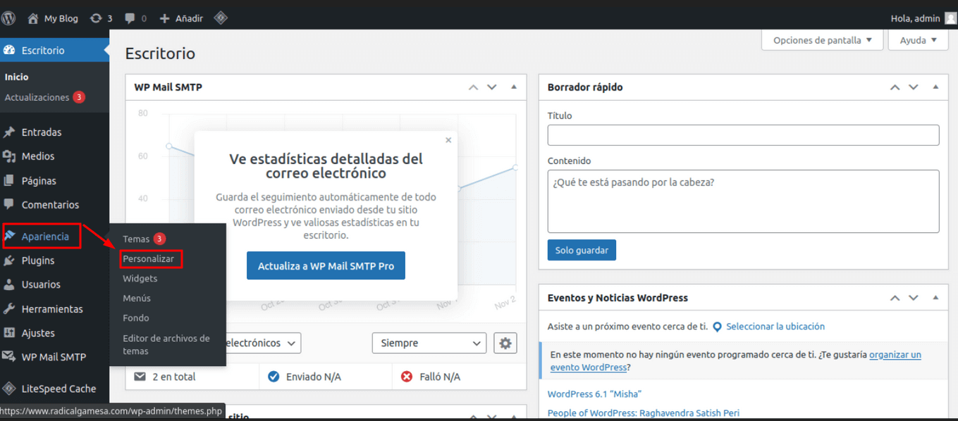Open Menús in Apariencia submenu
The width and height of the screenshot is (958, 421).
[137, 298]
